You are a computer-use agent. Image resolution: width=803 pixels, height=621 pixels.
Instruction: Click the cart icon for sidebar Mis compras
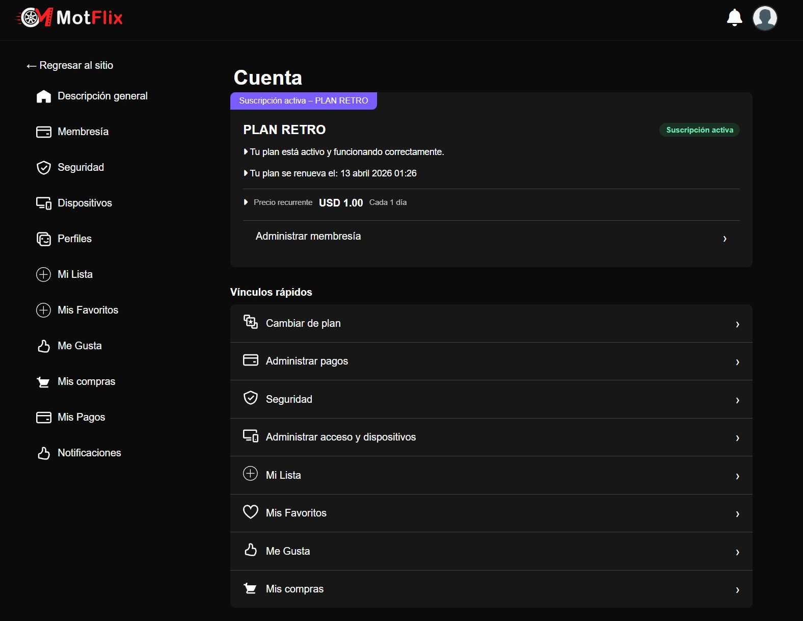[x=44, y=382]
